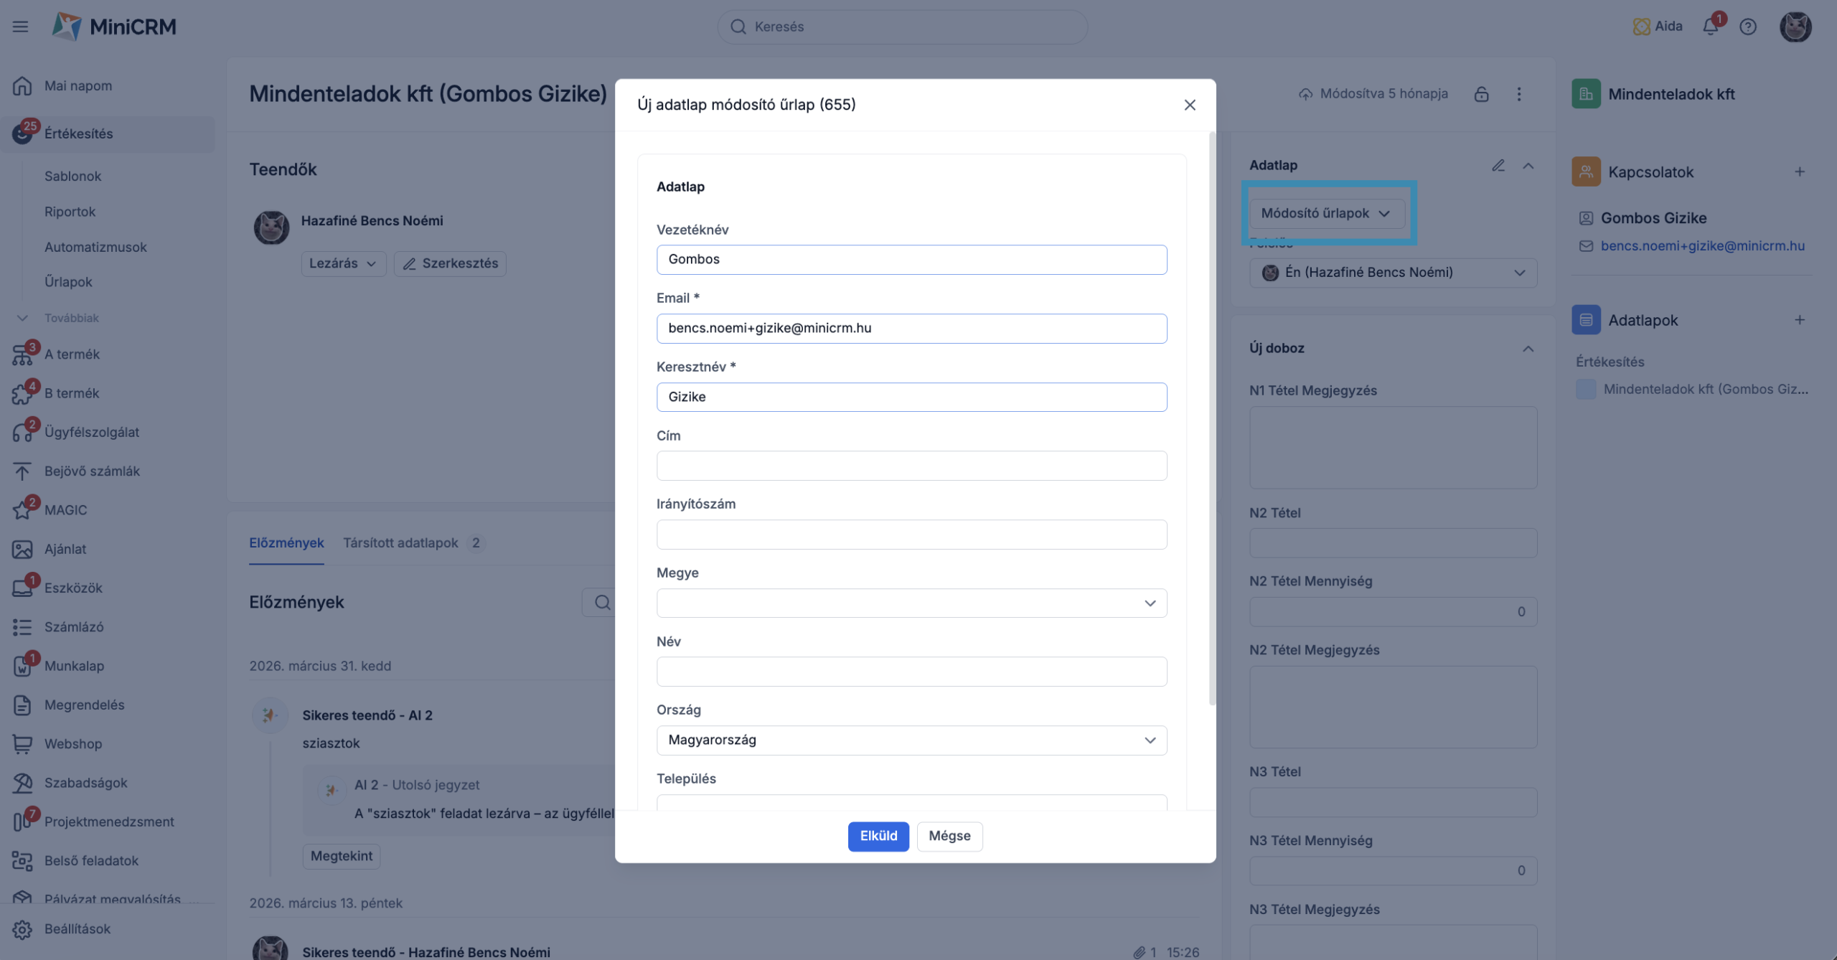1837x960 pixels.
Task: Open the Webshop sidebar icon
Action: tap(22, 744)
